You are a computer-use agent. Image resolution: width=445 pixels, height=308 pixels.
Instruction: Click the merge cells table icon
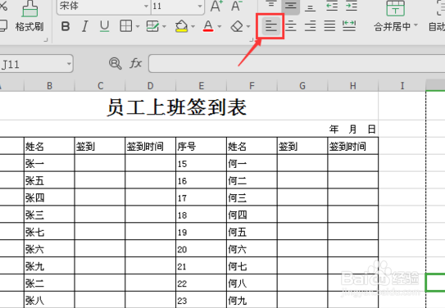click(x=395, y=8)
